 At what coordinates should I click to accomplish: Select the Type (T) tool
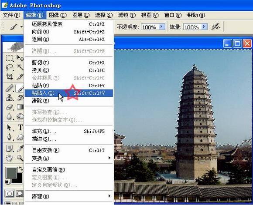pyautogui.click(x=20, y=127)
